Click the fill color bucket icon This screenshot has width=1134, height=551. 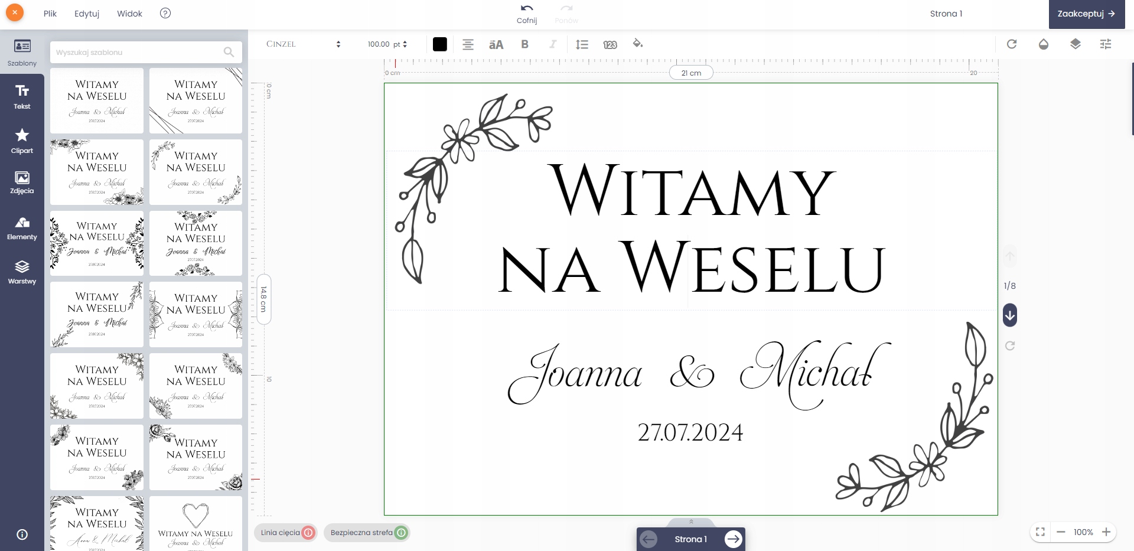[638, 44]
